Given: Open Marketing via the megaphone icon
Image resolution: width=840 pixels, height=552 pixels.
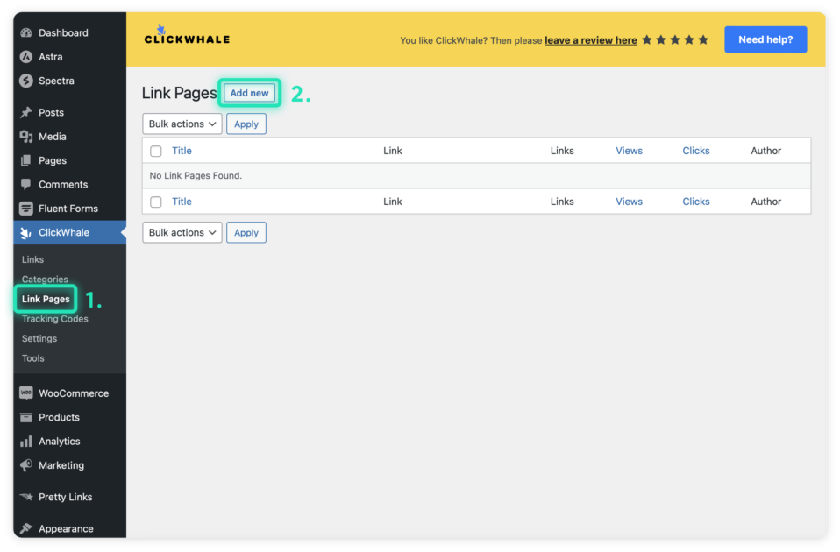Looking at the screenshot, I should (x=26, y=465).
